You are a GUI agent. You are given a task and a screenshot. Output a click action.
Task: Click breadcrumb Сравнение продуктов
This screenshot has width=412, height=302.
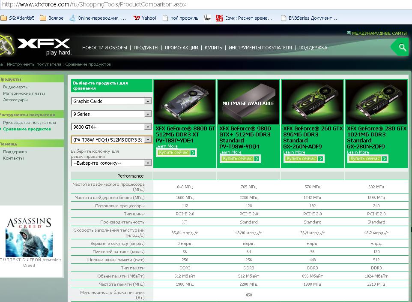tap(88, 64)
